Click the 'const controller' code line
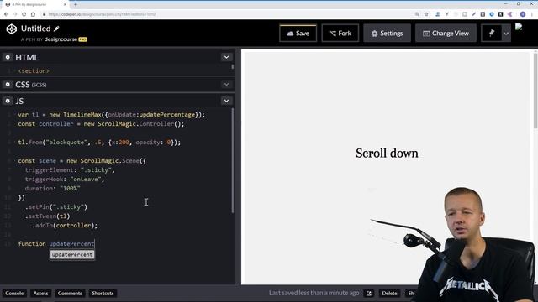538x302 pixels. click(101, 124)
